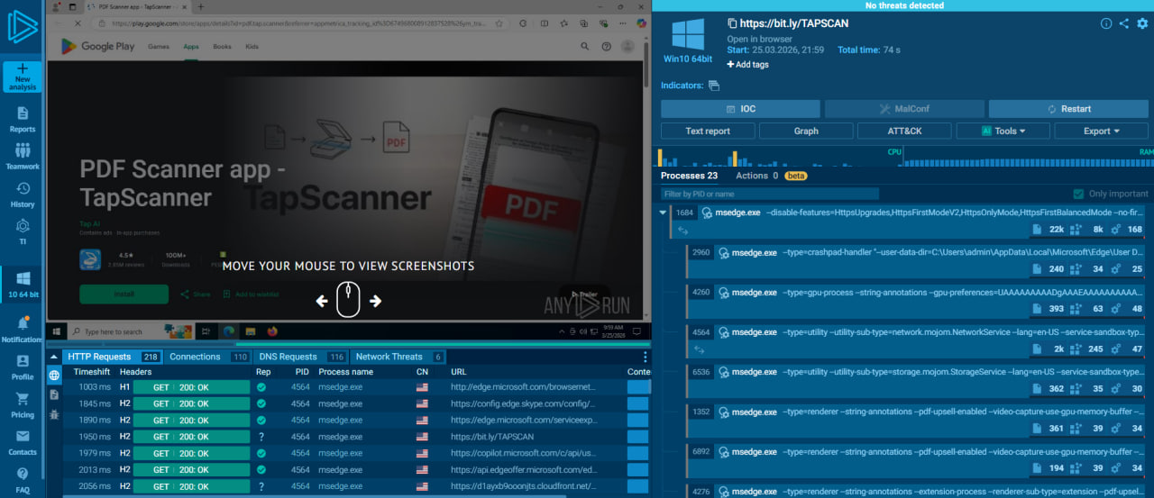
Task: Toggle the Only important checkbox
Action: tap(1078, 194)
